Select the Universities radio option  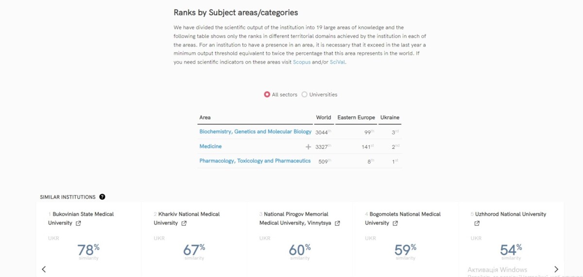click(305, 95)
